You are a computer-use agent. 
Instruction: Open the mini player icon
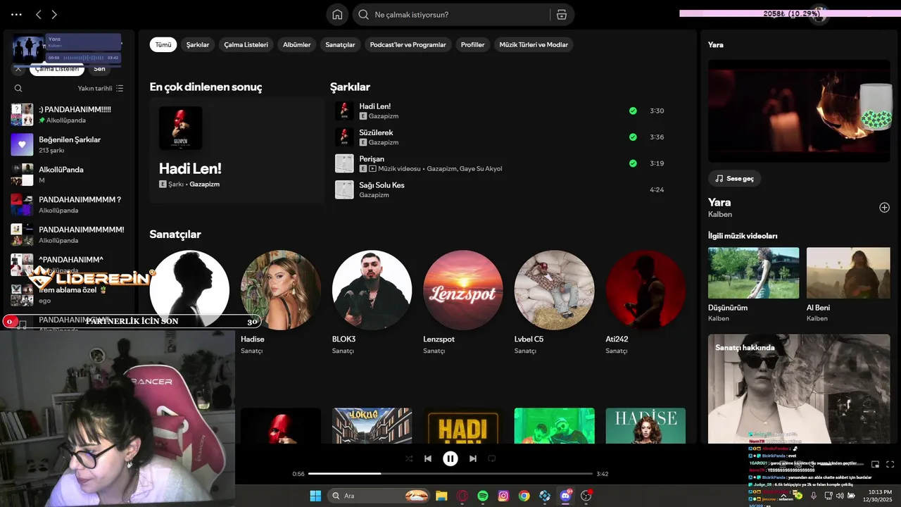tap(875, 464)
